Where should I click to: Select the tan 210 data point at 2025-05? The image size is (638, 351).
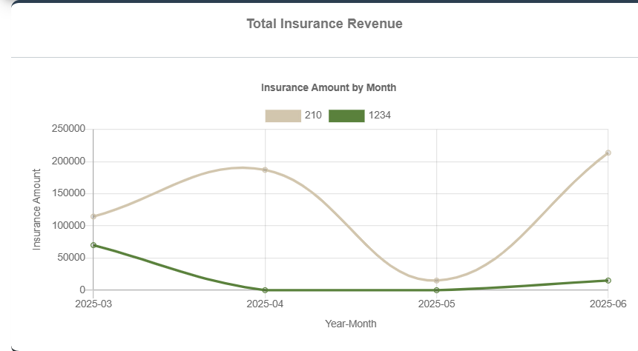click(x=437, y=281)
